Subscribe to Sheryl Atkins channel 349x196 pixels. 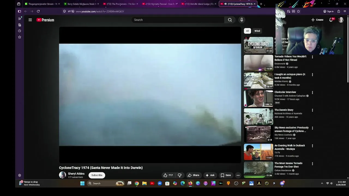[x=97, y=175]
